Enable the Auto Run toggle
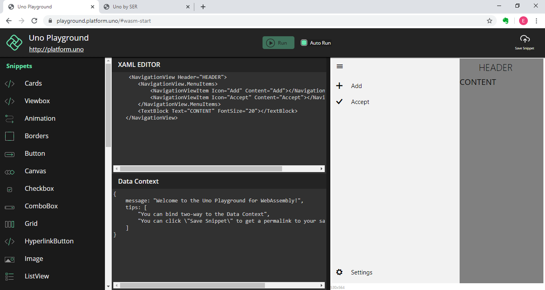 (304, 43)
